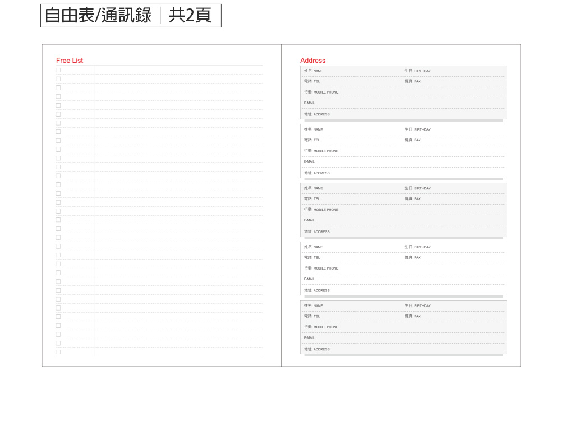Click 姓名 NAME in the third address card
Viewport: 561px width, 440px height.
click(x=314, y=188)
